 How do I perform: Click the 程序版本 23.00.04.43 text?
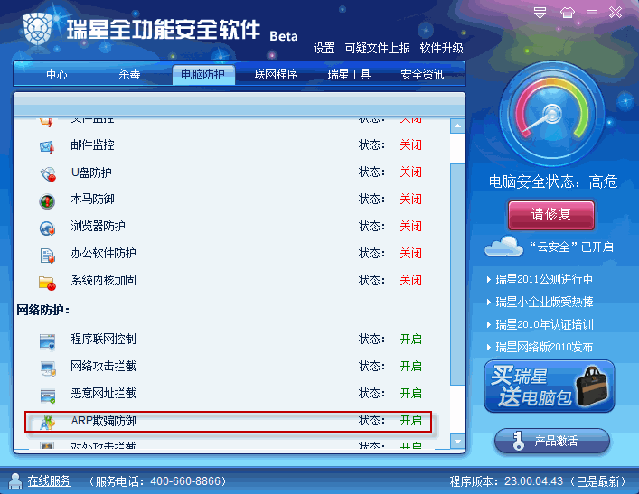coord(506,481)
